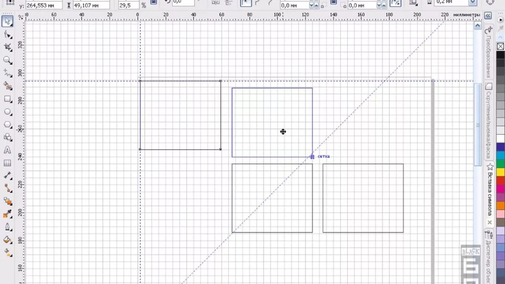Select the Crop tool
This screenshot has height=284, width=505.
click(7, 47)
